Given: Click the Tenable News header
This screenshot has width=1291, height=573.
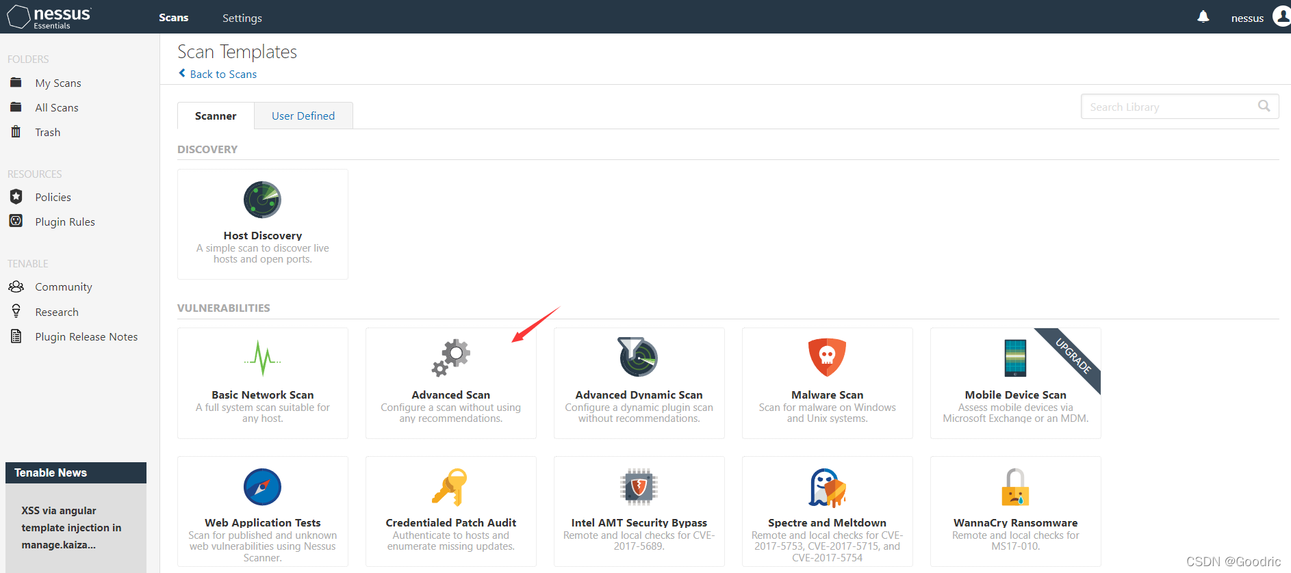Looking at the screenshot, I should coord(76,472).
